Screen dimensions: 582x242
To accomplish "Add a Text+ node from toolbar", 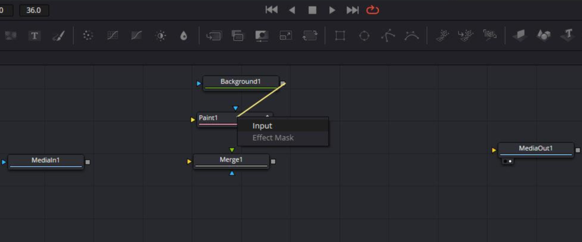I will click(35, 36).
